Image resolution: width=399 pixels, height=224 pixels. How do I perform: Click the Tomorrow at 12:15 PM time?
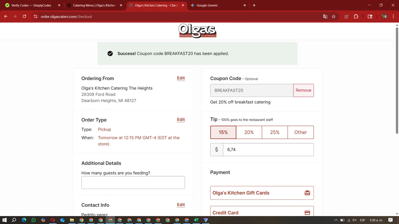[139, 141]
